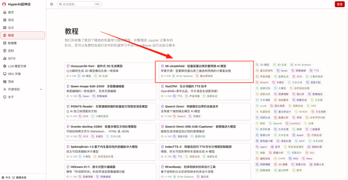Click the red 登录 login button
348x180 pixels.
pyautogui.click(x=339, y=4)
